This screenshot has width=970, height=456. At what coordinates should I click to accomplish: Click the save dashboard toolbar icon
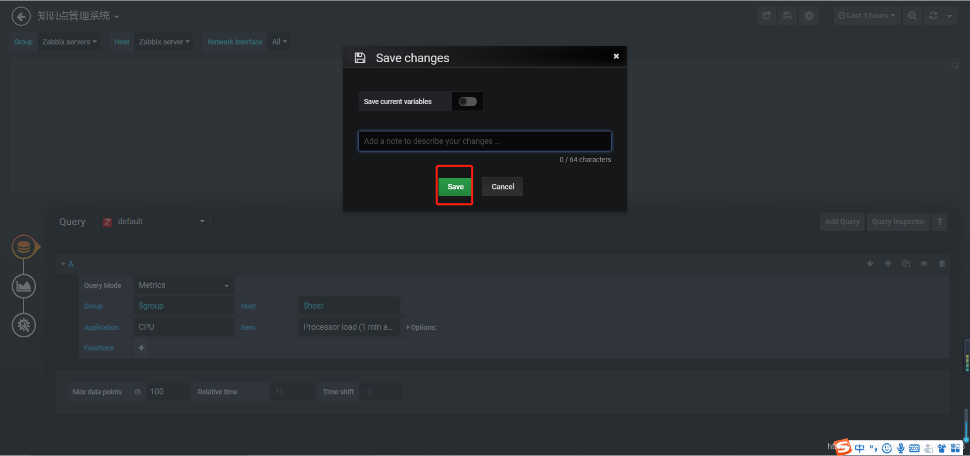787,16
